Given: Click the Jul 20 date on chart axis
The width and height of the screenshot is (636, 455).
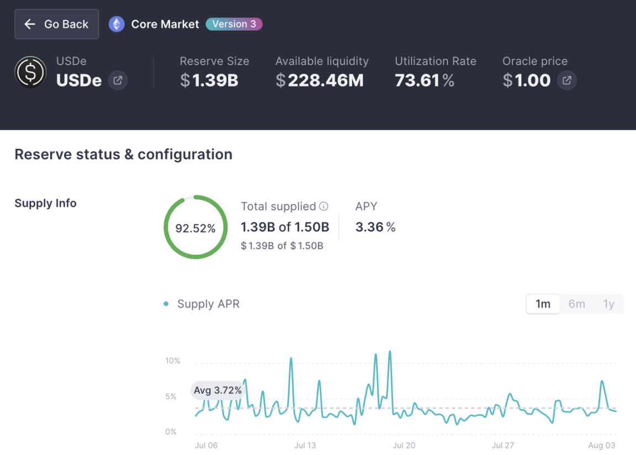Looking at the screenshot, I should coord(404,445).
